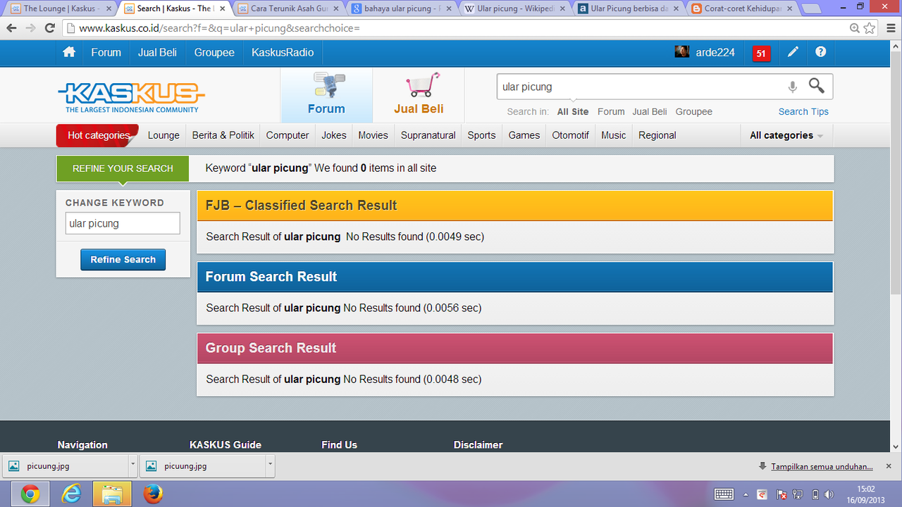Open the Computer category

tap(288, 135)
